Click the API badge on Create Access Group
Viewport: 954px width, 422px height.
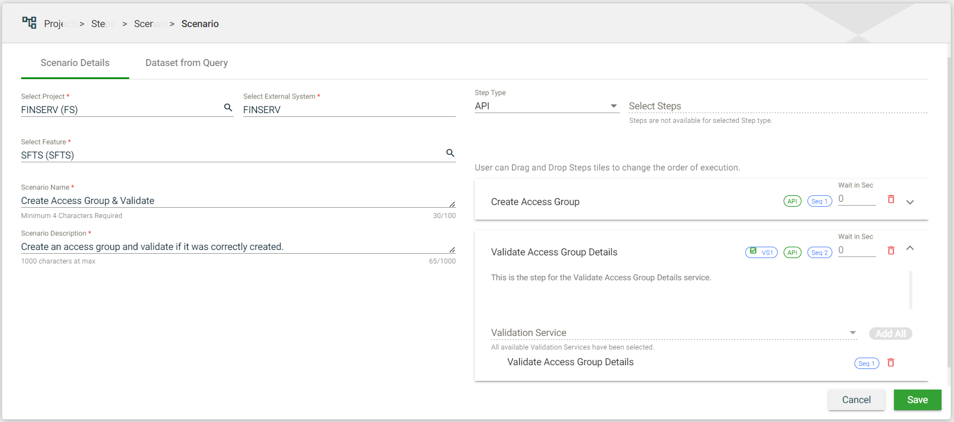pyautogui.click(x=792, y=201)
